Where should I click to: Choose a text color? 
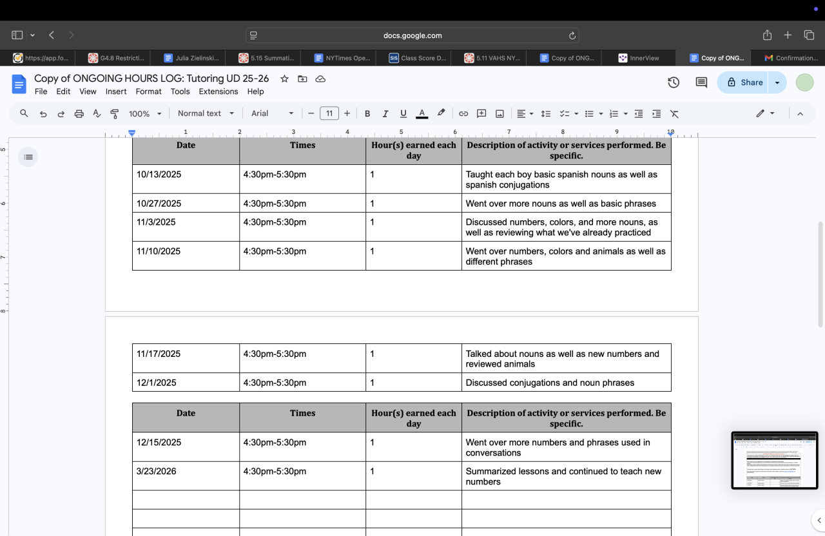point(422,113)
